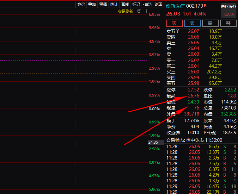Click the 卖三 price 26.05
This screenshot has height=194, width=238.
click(193, 43)
